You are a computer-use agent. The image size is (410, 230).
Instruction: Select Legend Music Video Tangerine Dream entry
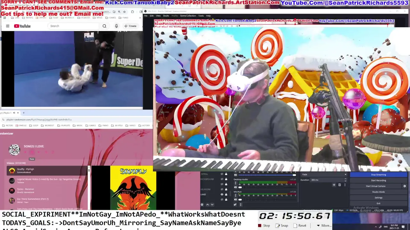pos(47,180)
